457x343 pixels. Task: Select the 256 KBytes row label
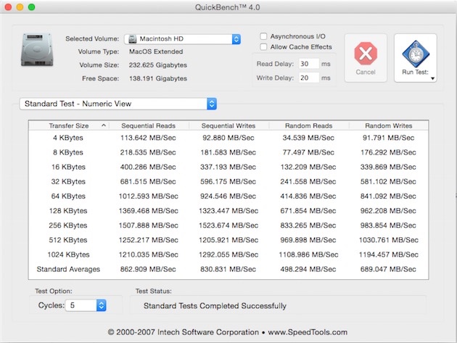pyautogui.click(x=68, y=226)
